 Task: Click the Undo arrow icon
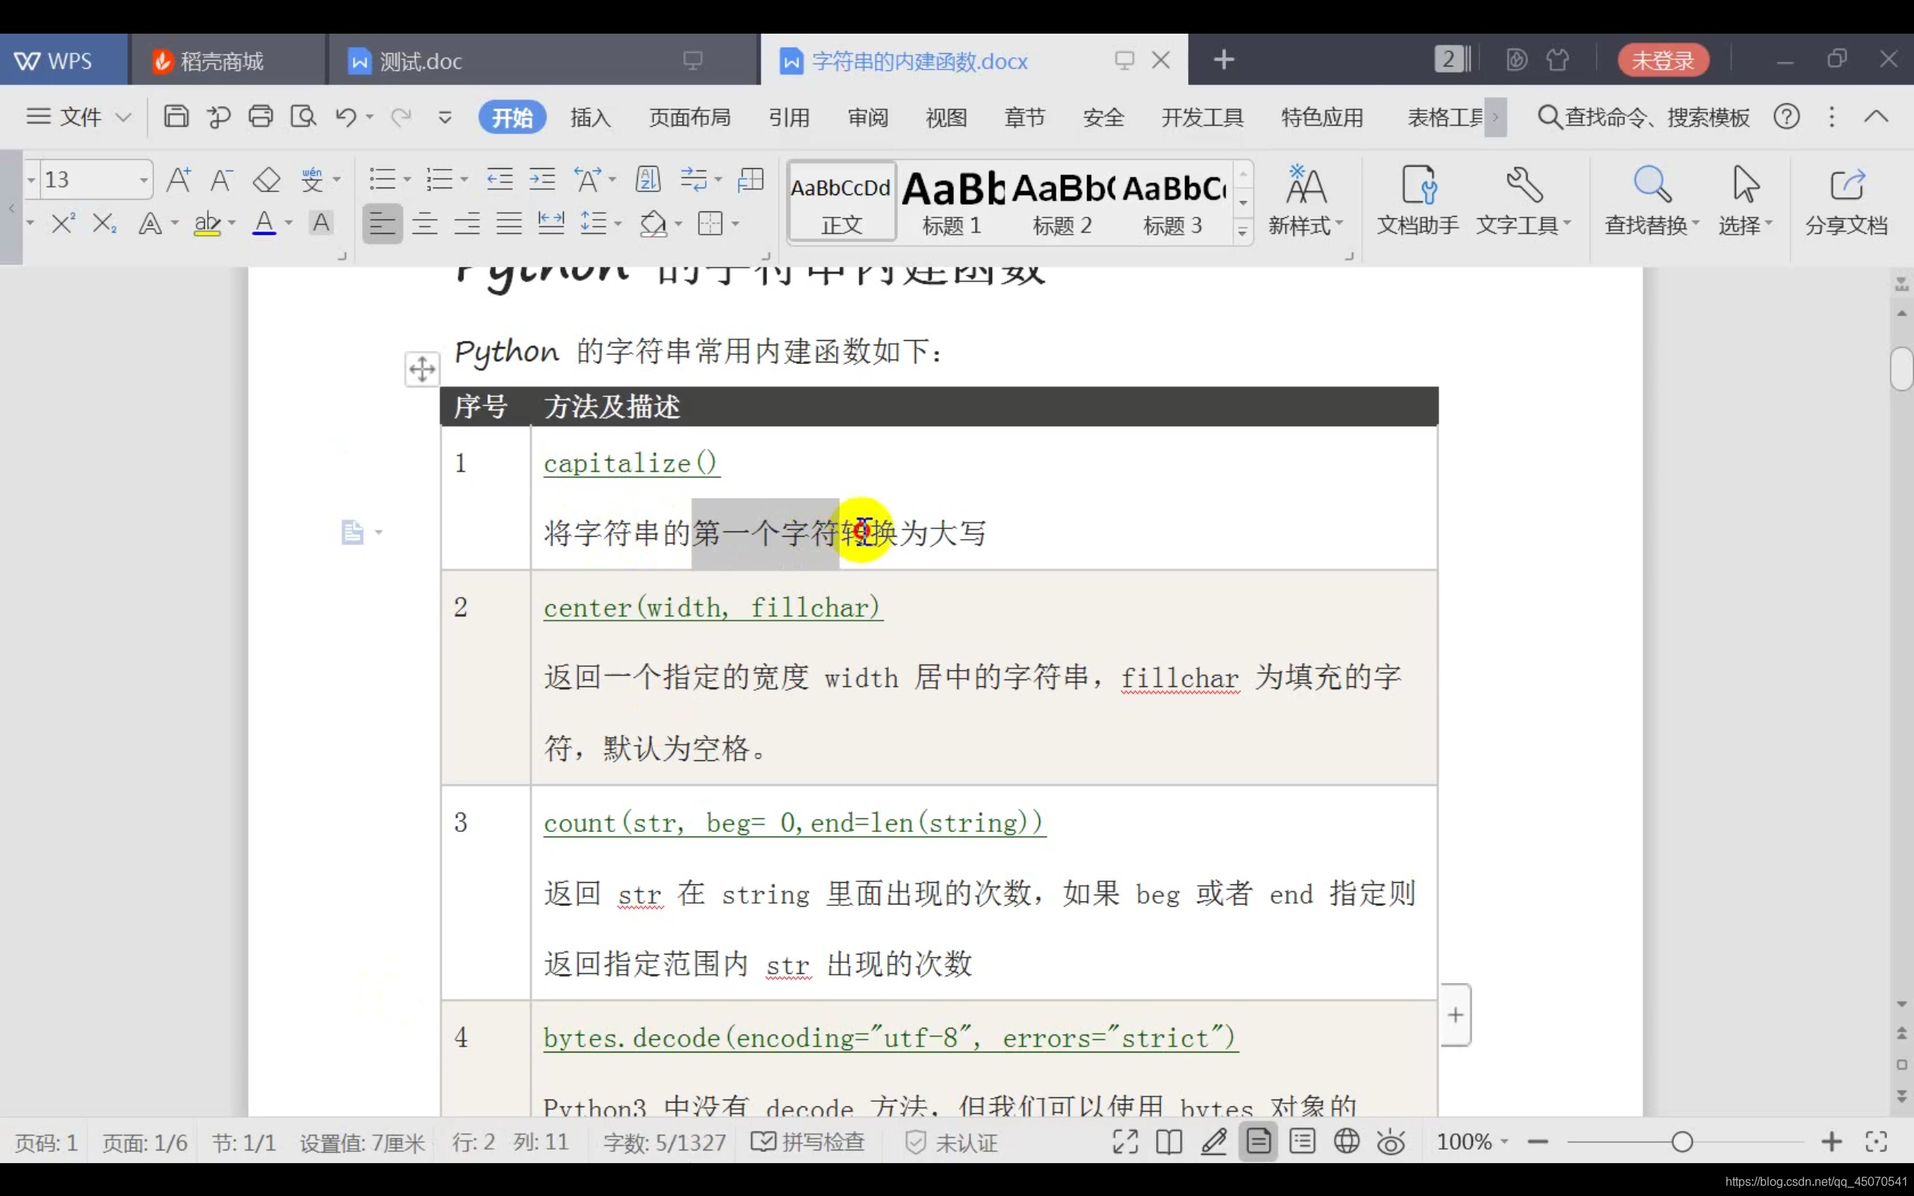click(x=345, y=117)
